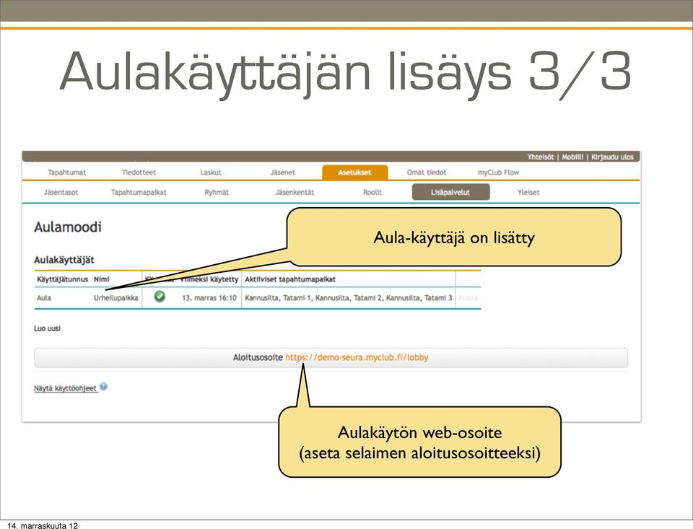This screenshot has height=529, width=693.
Task: Select the Asetukset tab
Action: click(355, 172)
